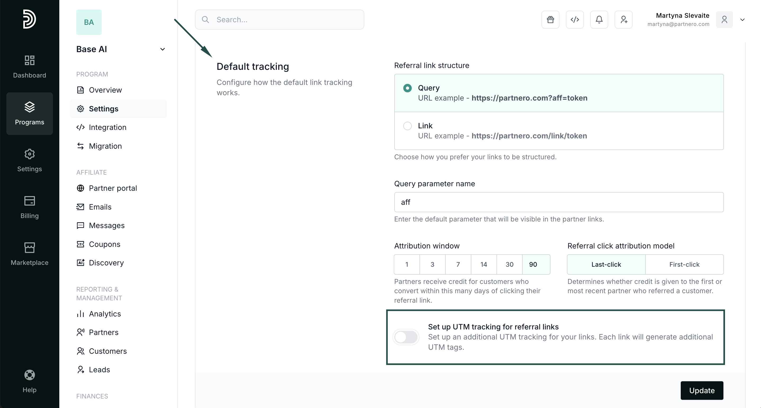Set attribution window to 30 days
The width and height of the screenshot is (761, 408).
(509, 265)
